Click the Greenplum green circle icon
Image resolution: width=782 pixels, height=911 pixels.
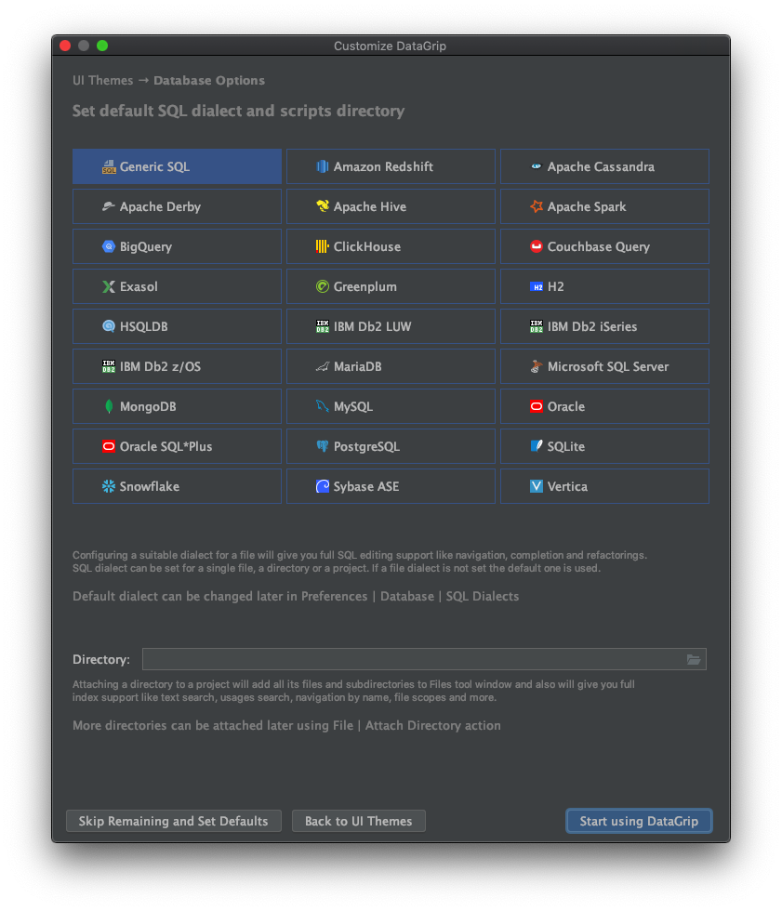pos(323,286)
